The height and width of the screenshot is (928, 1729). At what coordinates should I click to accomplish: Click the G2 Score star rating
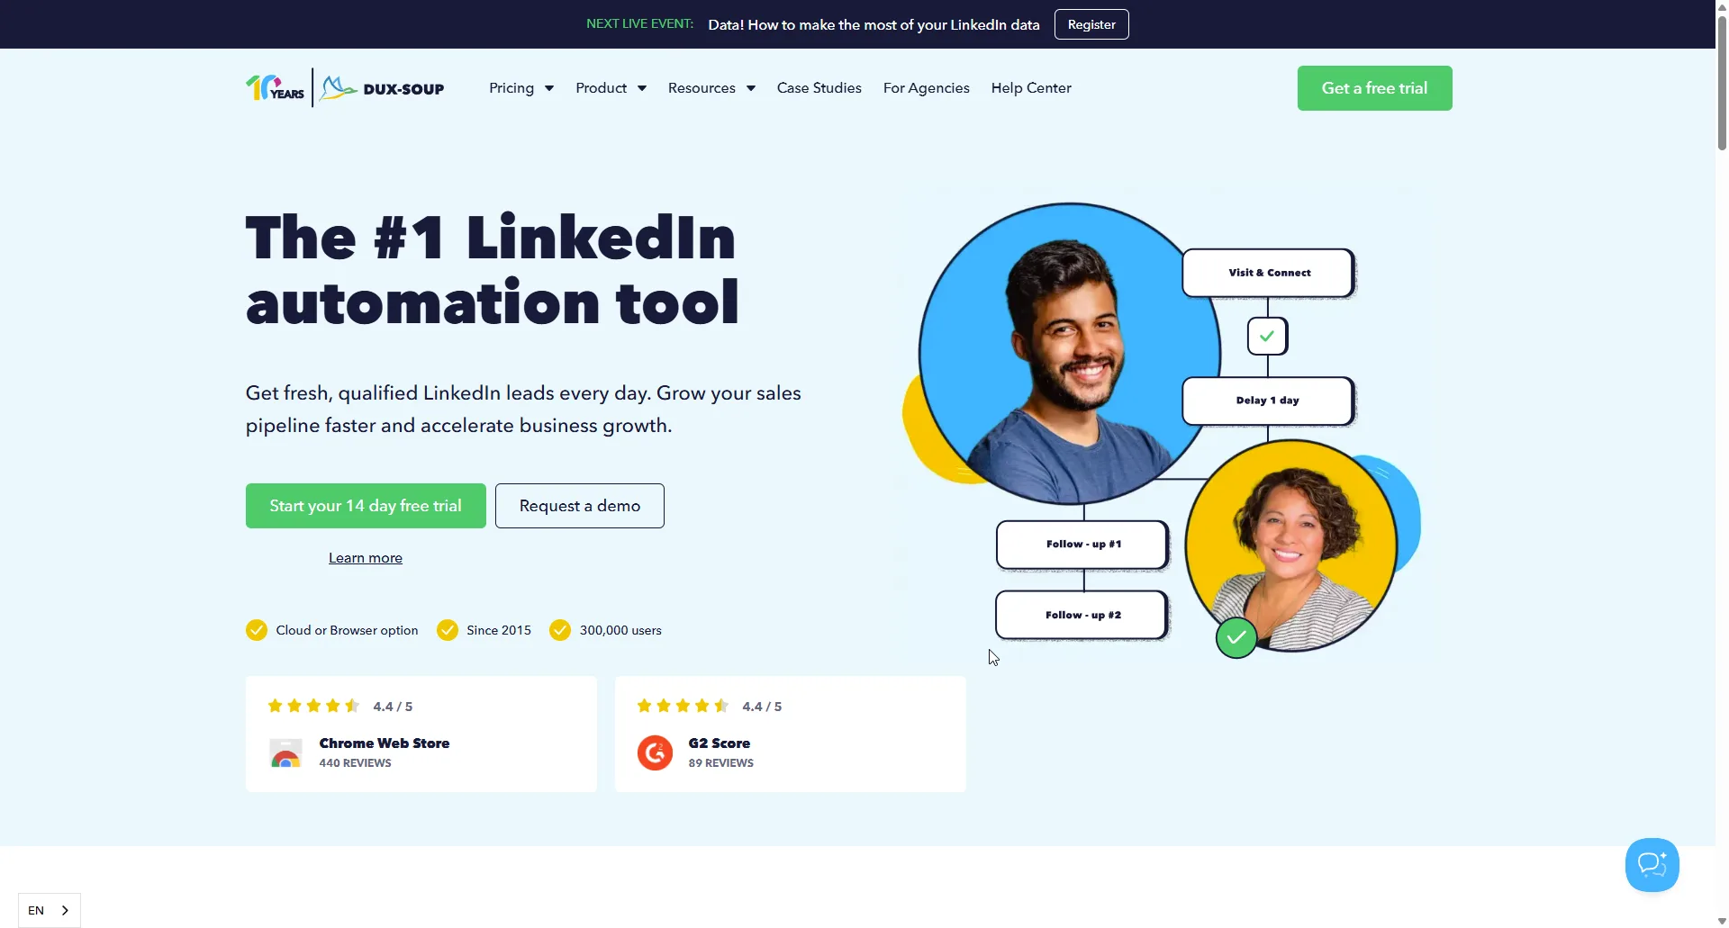(x=683, y=706)
